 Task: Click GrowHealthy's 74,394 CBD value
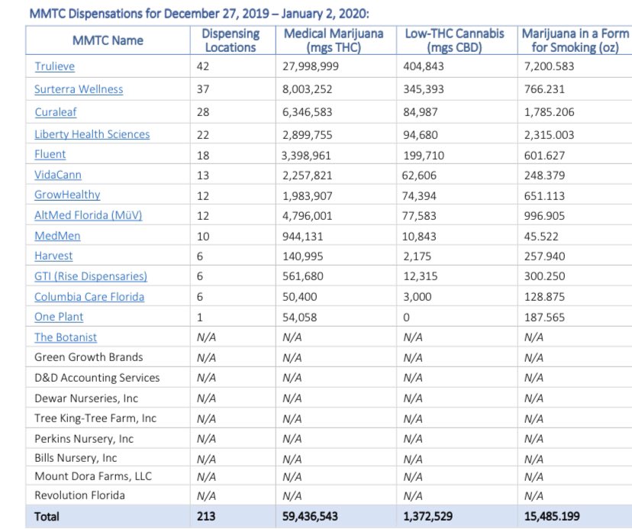419,196
